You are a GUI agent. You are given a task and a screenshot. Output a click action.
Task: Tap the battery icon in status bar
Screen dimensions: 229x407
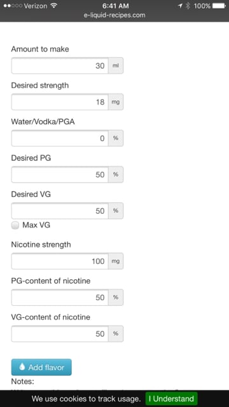pos(219,6)
